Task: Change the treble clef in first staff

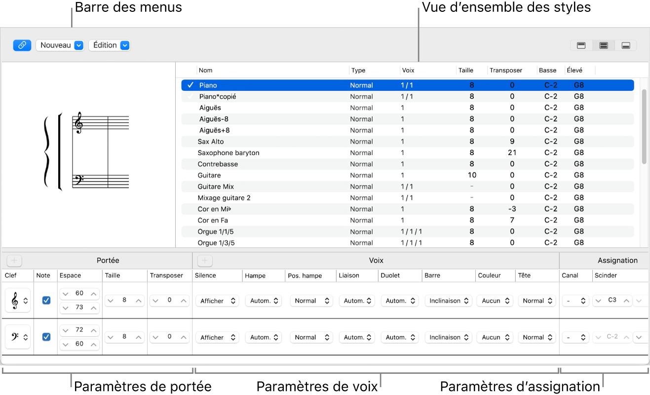Action: click(18, 301)
